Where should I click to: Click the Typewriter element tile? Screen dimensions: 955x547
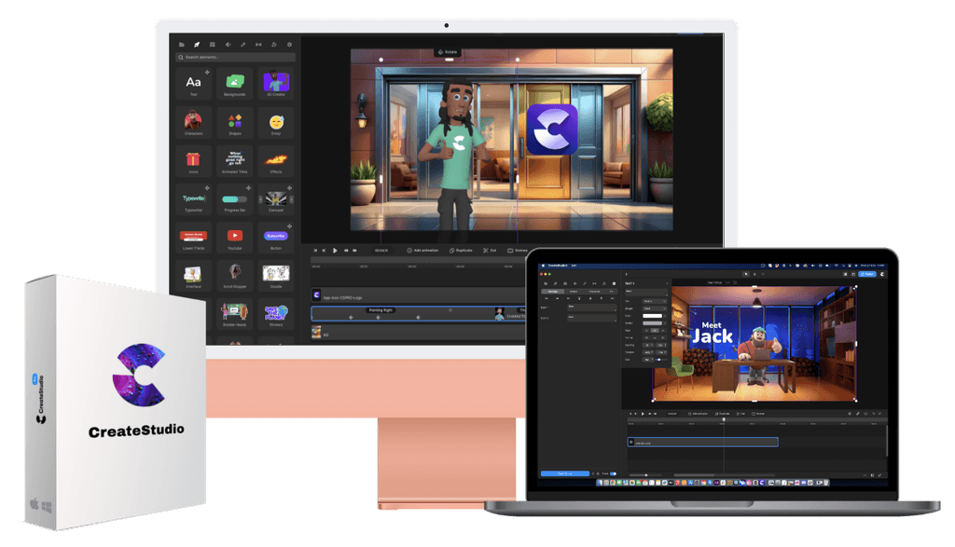[194, 200]
